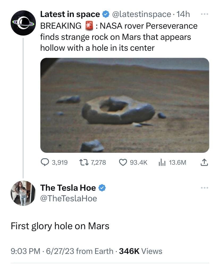Screen dimensions: 220x264
Task: Click The Tesla Hoe verified badge
Action: (x=102, y=188)
